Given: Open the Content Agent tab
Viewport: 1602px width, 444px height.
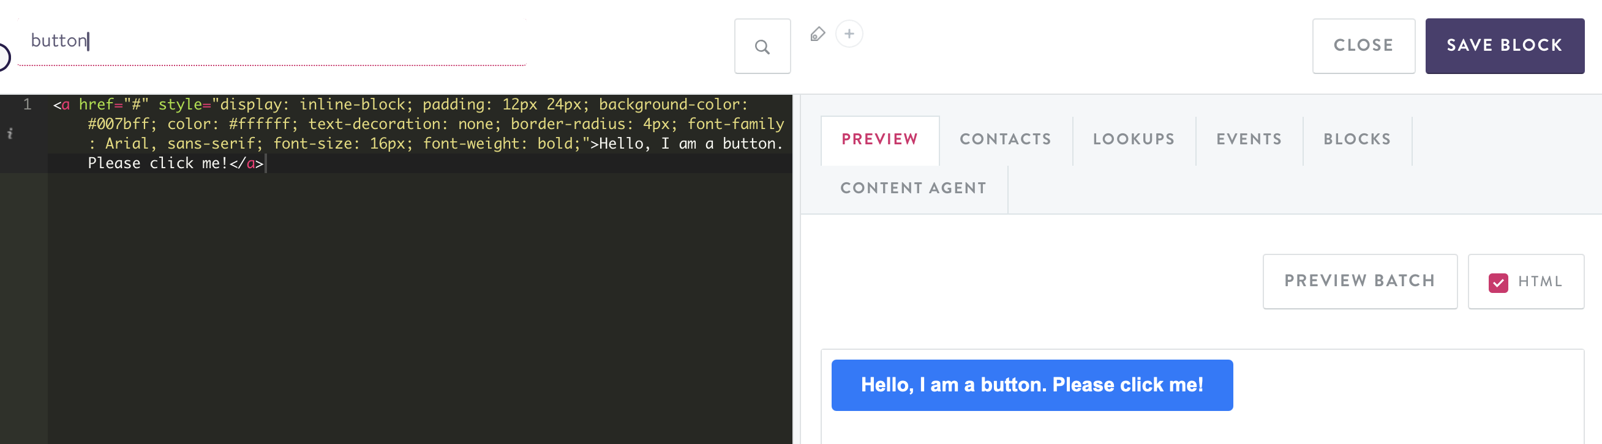Looking at the screenshot, I should (913, 189).
